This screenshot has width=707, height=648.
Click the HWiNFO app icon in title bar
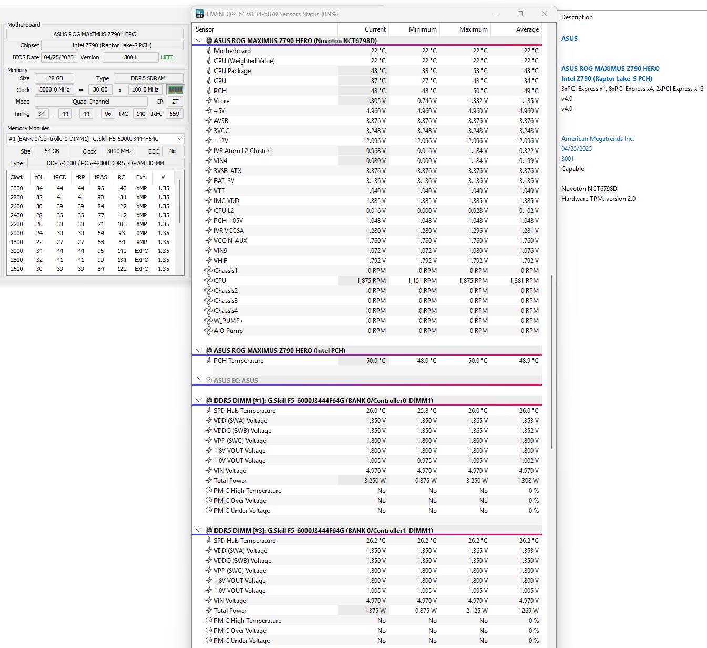pyautogui.click(x=200, y=14)
